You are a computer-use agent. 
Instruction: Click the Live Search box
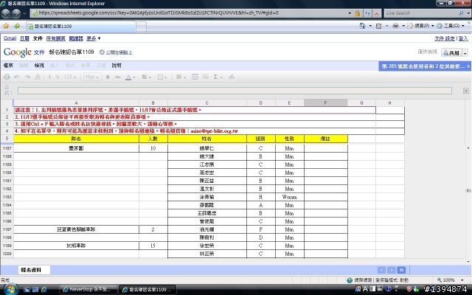[x=421, y=13]
